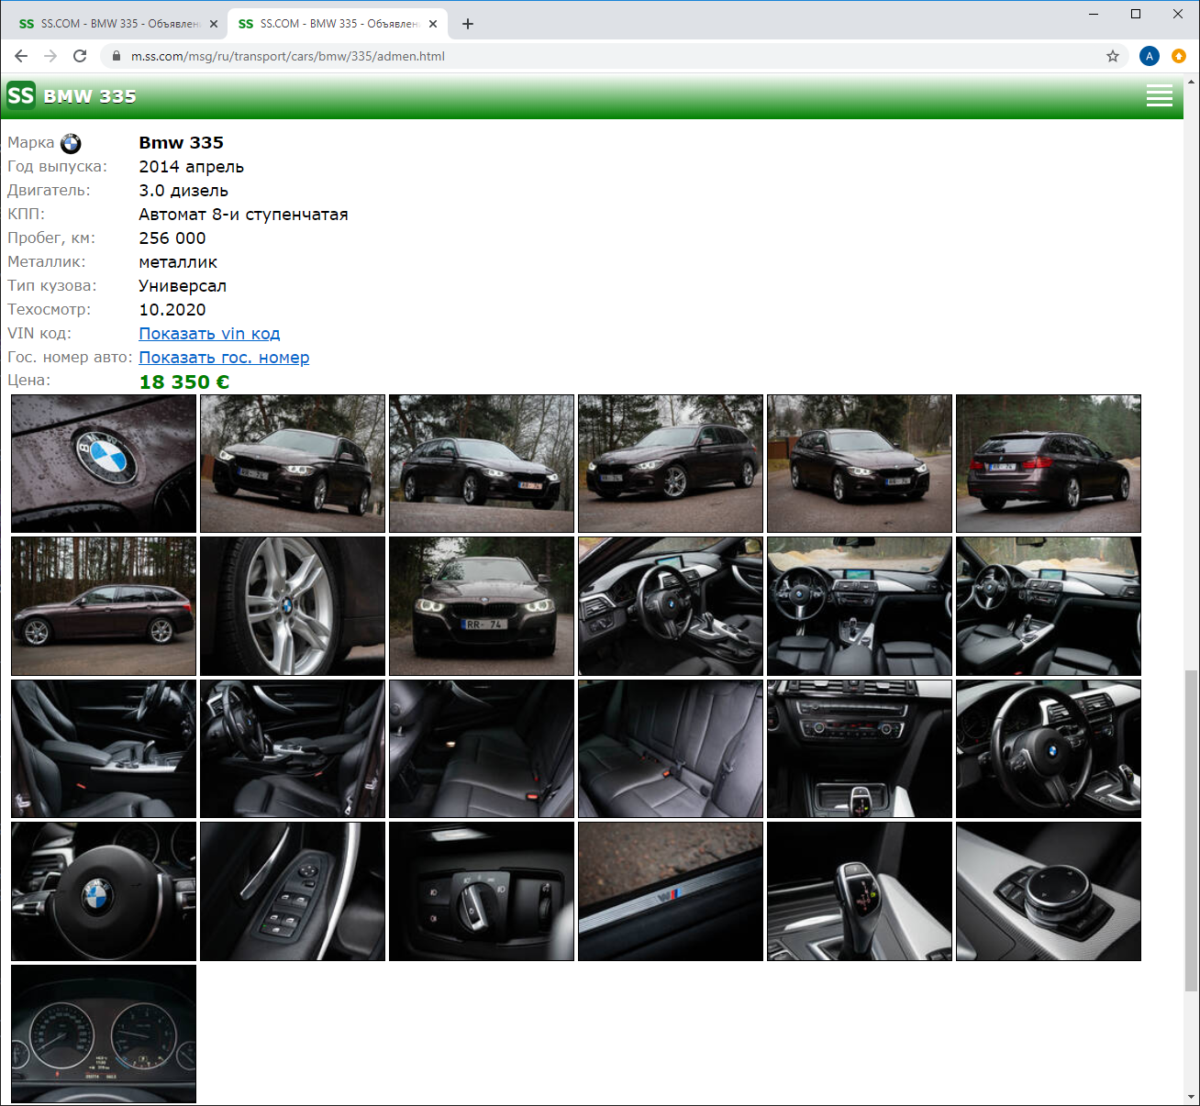This screenshot has height=1106, width=1200.
Task: Open a new browser tab
Action: [468, 24]
